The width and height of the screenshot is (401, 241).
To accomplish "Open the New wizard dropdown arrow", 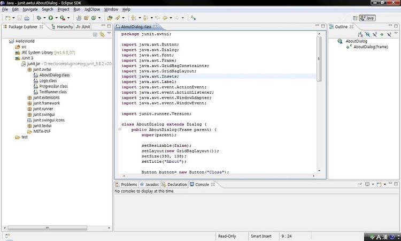I will click(13, 18).
